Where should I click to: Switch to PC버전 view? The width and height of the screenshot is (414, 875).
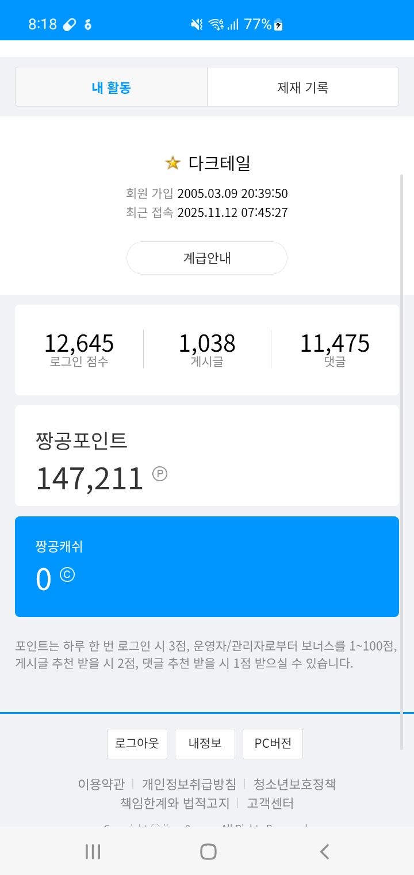[273, 743]
